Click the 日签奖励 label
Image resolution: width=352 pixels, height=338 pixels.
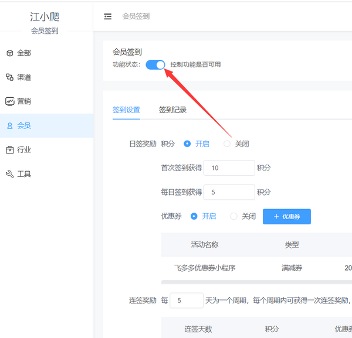click(x=143, y=144)
